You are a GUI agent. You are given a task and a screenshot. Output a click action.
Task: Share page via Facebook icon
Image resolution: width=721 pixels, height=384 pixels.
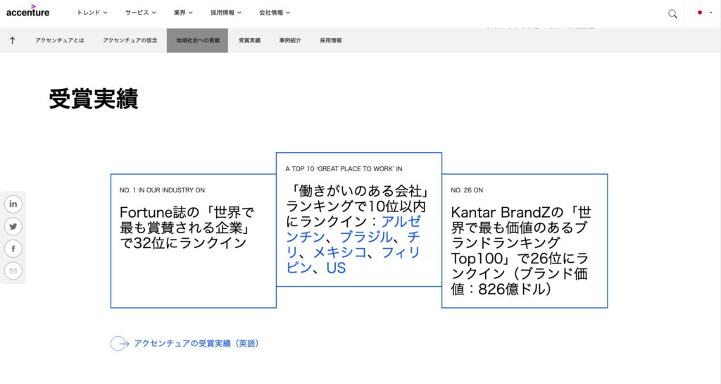point(13,249)
